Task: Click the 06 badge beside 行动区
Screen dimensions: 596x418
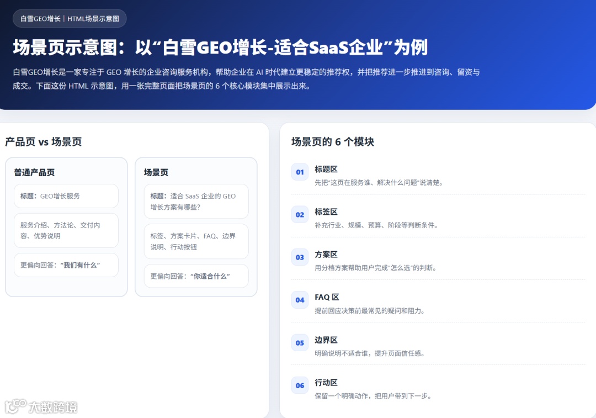Action: (300, 385)
